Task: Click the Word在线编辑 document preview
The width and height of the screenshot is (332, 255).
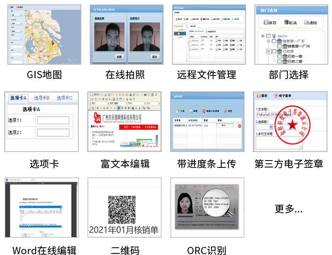Action: (42, 208)
